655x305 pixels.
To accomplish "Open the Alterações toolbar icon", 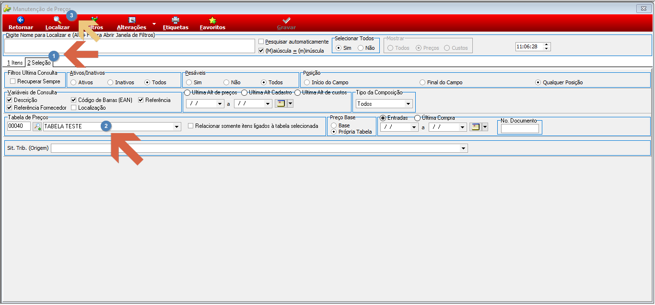I will [x=132, y=20].
